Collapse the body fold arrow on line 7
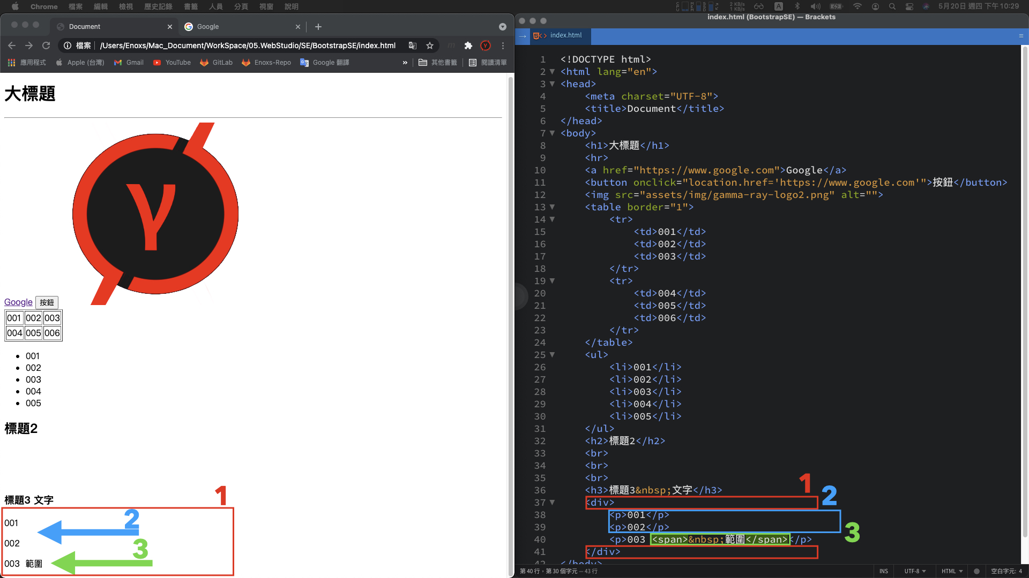 coord(552,133)
